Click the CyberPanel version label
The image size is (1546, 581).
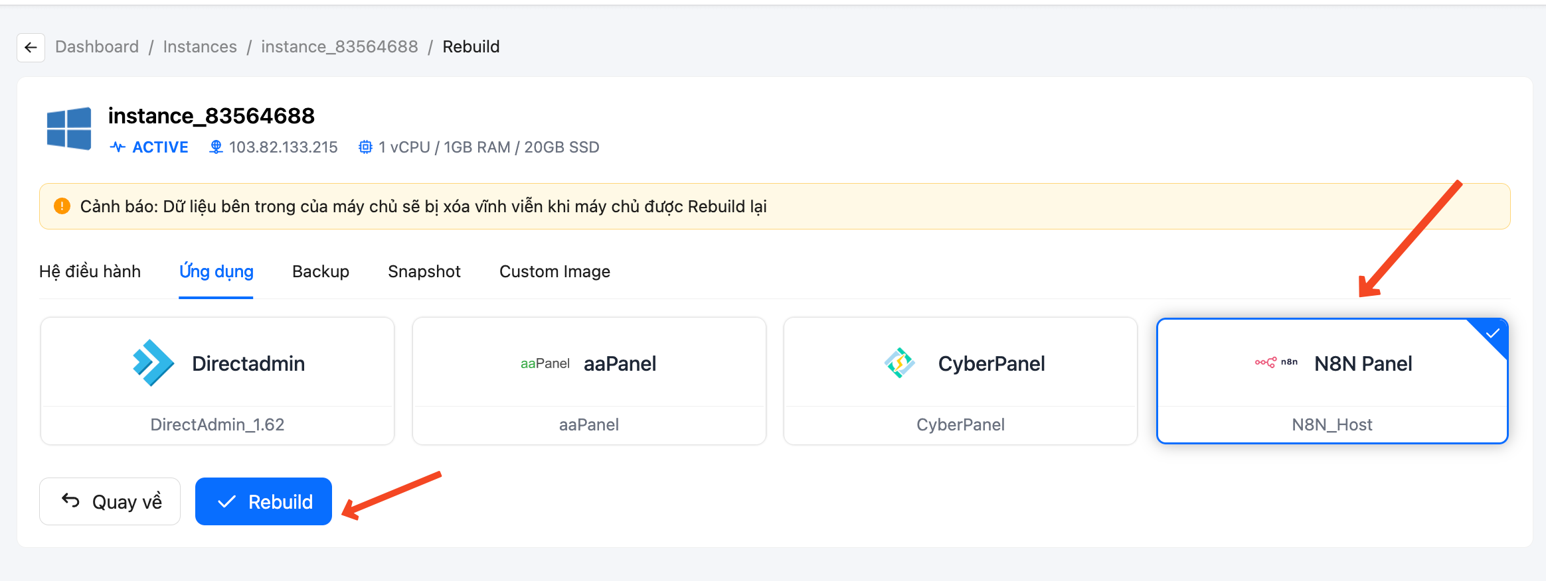pyautogui.click(x=960, y=424)
